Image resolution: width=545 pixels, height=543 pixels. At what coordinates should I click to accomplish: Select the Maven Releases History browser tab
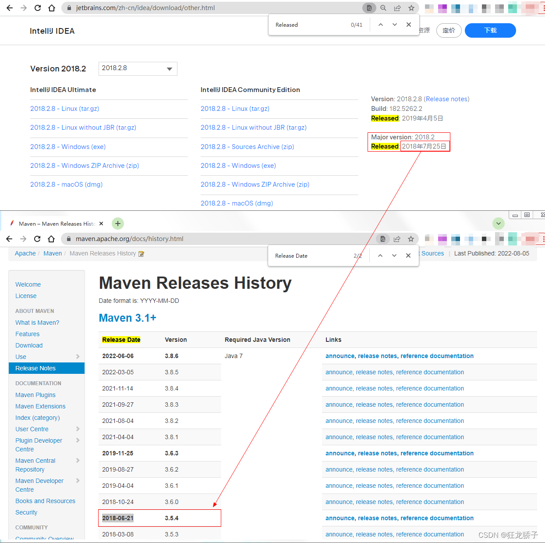click(56, 224)
